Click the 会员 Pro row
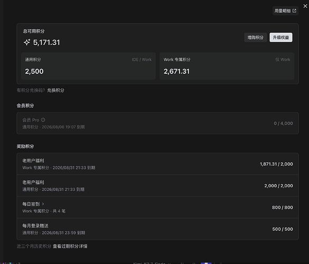Image resolution: width=309 pixels, height=264 pixels. tap(157, 123)
